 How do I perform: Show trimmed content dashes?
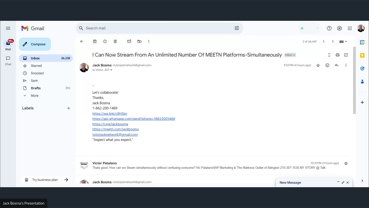tap(93, 86)
